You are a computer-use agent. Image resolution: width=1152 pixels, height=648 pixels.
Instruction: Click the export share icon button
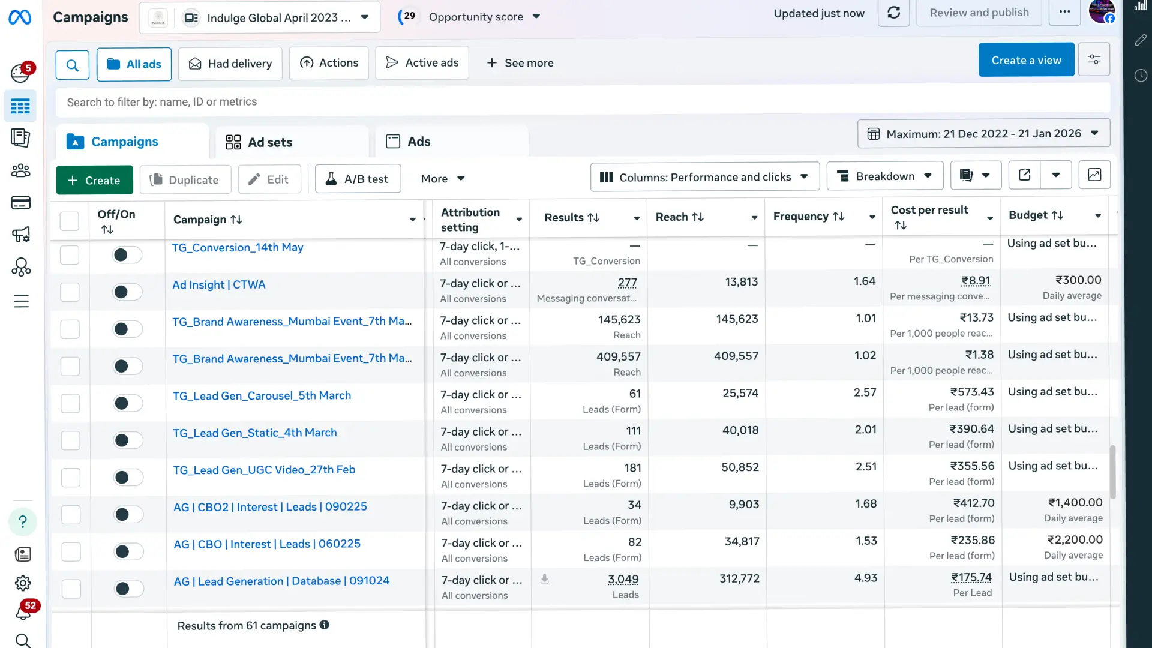pos(1024,175)
